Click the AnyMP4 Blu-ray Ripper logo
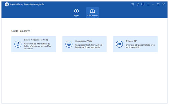 [x=7, y=4]
